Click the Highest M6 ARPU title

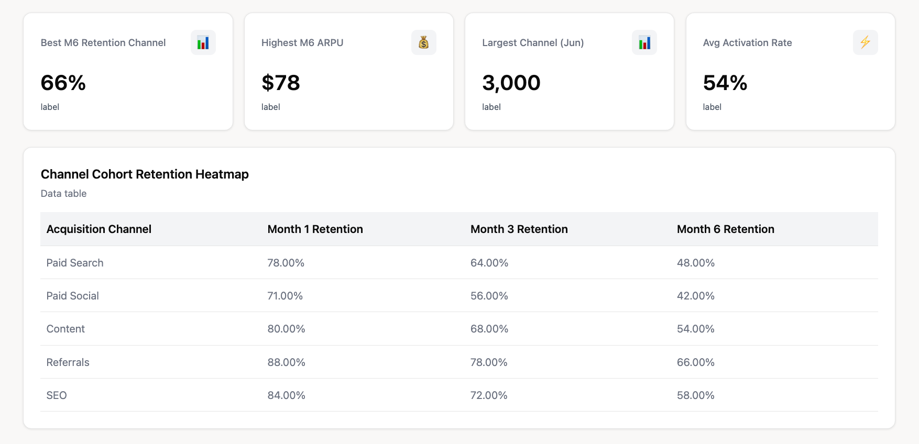[x=302, y=42]
